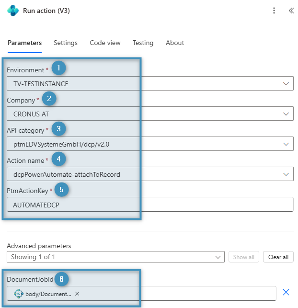Click the Show all button
The width and height of the screenshot is (298, 308).
243,257
